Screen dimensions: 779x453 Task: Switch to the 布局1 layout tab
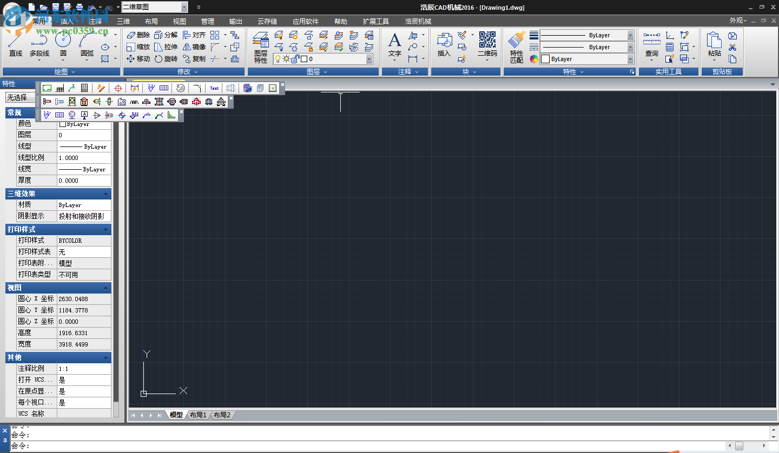tap(198, 415)
